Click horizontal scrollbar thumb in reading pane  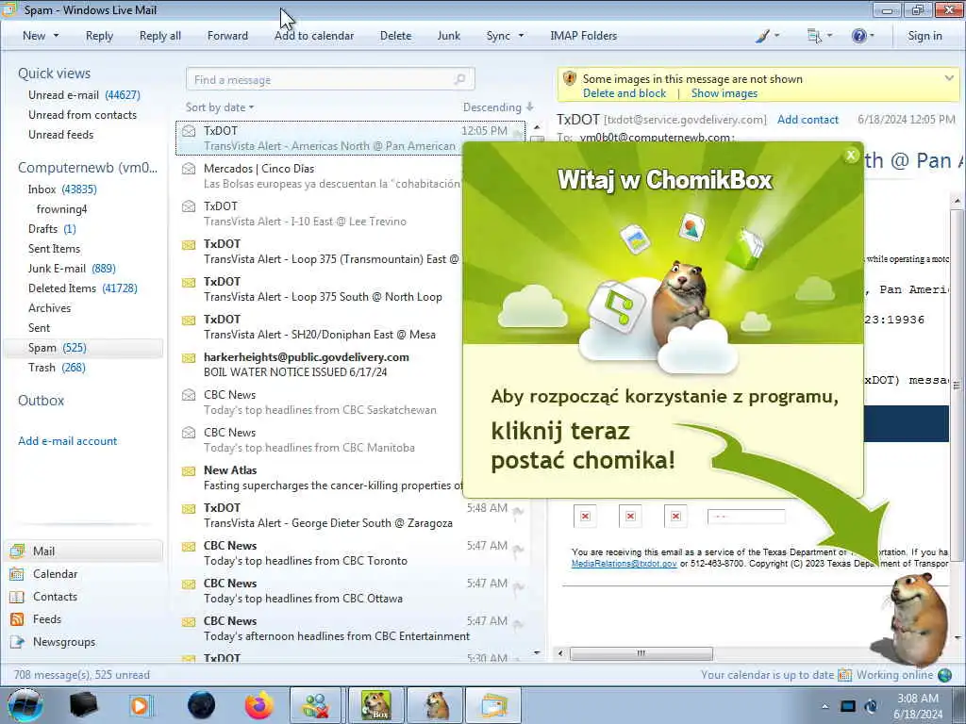[x=641, y=653]
